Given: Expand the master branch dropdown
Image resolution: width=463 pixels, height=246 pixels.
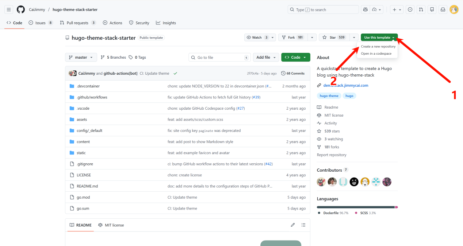Looking at the screenshot, I should point(81,57).
